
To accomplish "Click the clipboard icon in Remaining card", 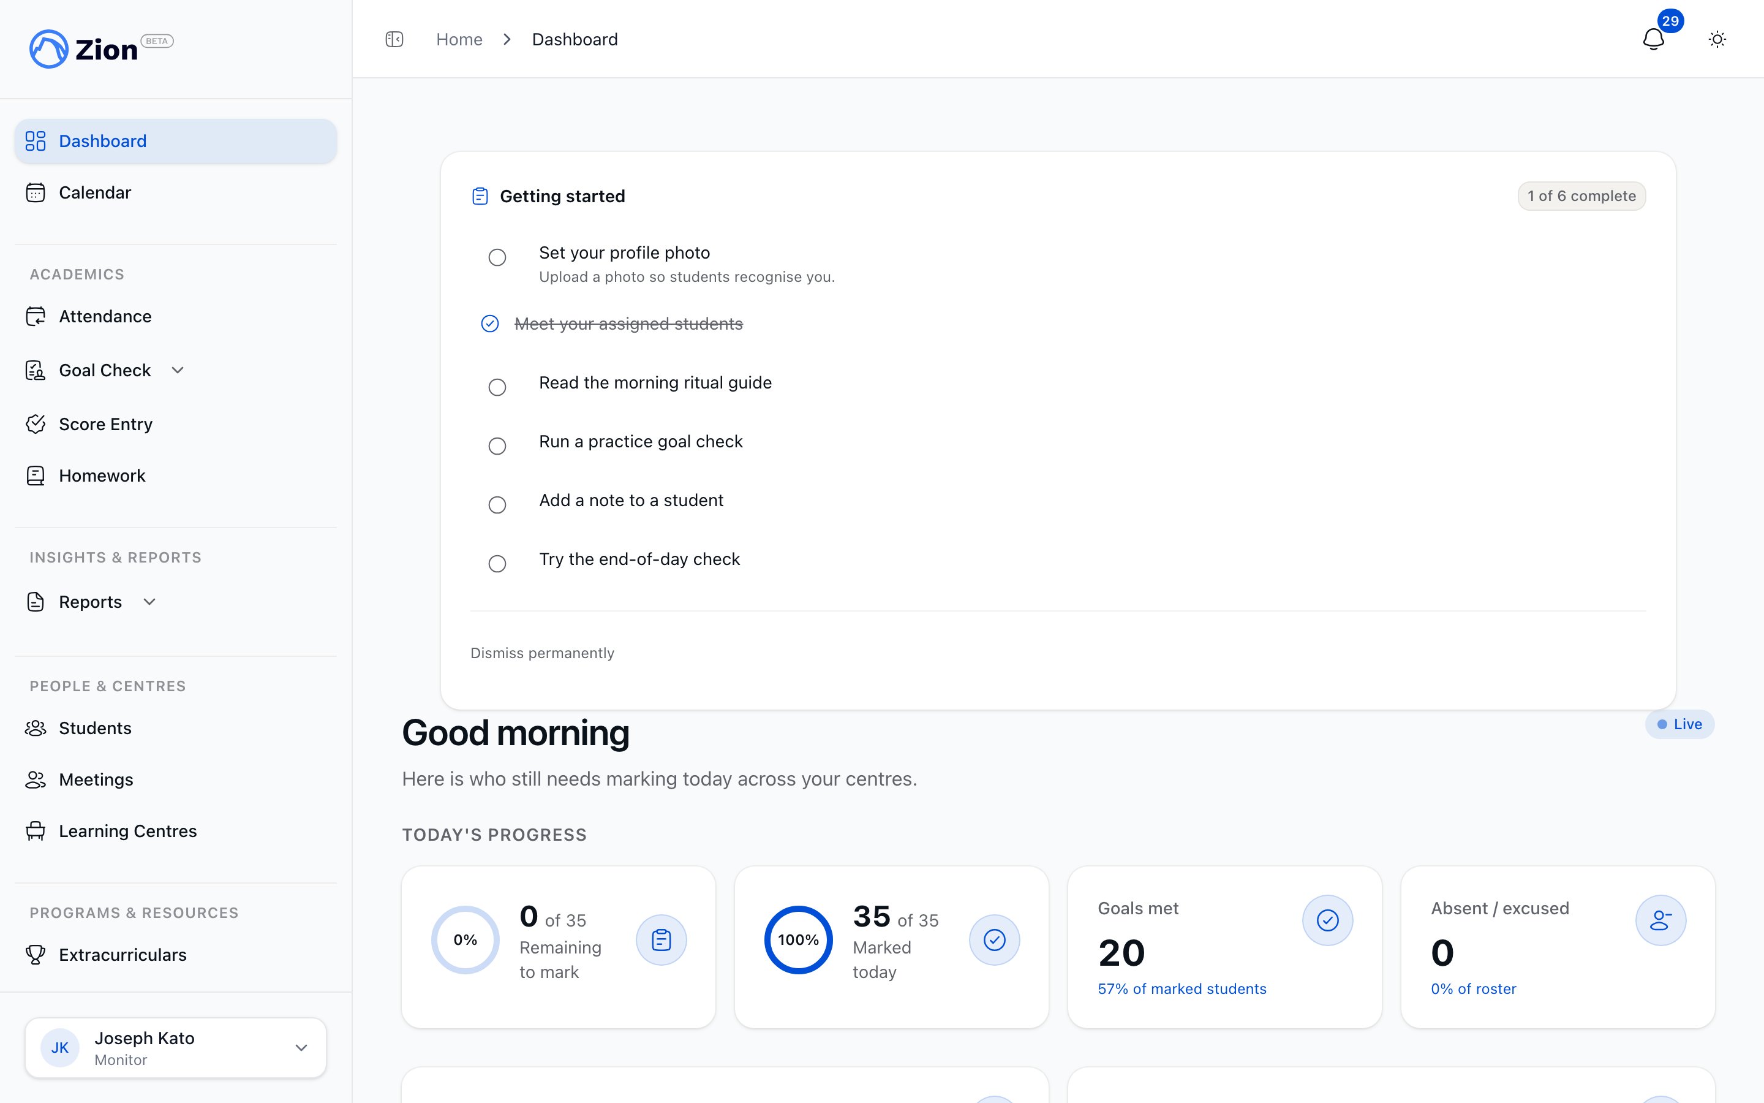I will (661, 939).
